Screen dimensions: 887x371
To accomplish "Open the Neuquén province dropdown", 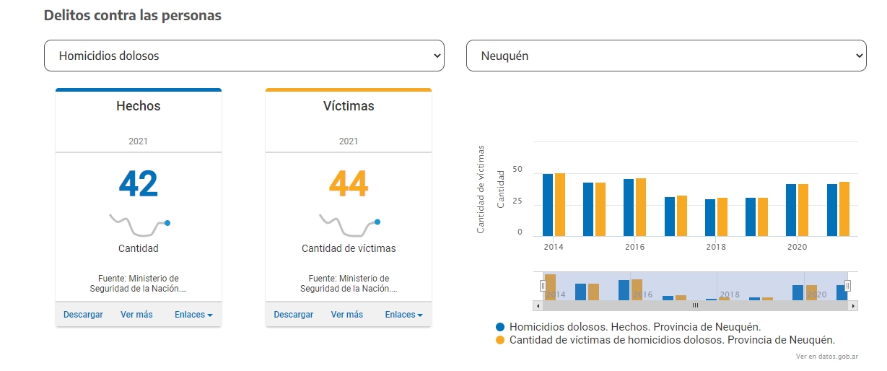I will [666, 56].
